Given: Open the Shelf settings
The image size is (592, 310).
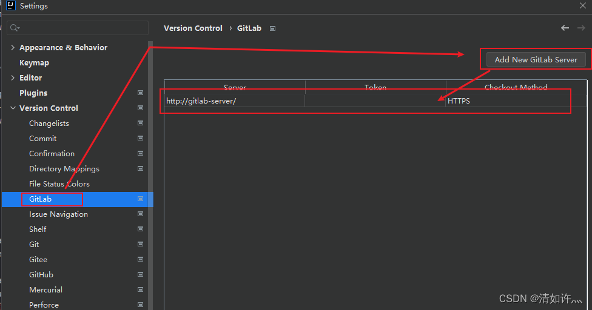Looking at the screenshot, I should click(38, 229).
